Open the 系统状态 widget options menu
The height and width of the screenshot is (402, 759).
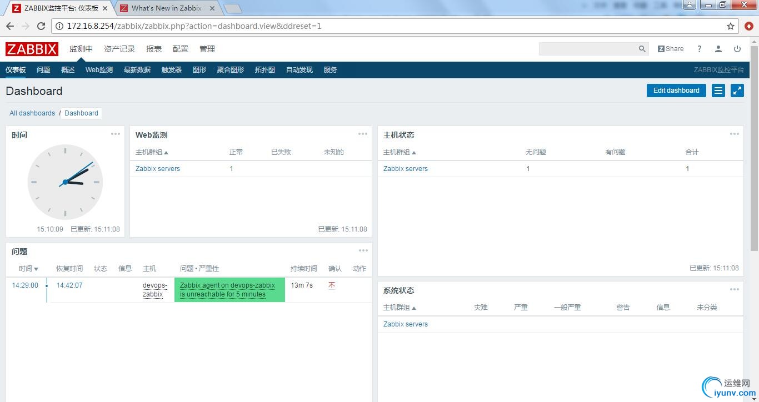pos(735,289)
